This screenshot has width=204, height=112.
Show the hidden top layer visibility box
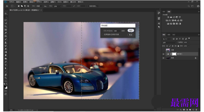pyautogui.click(x=164, y=50)
